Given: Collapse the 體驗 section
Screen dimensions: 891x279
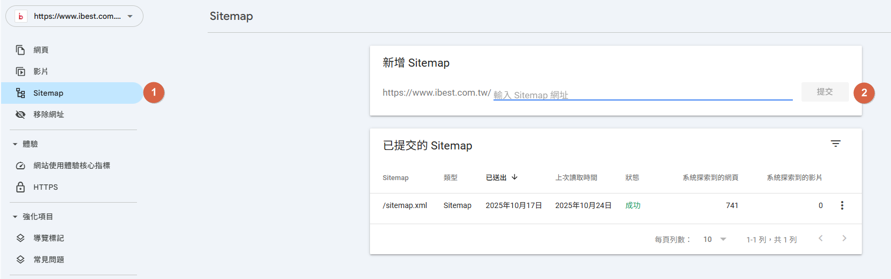Looking at the screenshot, I should [15, 144].
